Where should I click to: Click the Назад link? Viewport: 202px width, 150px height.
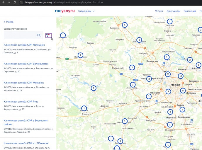9,22
